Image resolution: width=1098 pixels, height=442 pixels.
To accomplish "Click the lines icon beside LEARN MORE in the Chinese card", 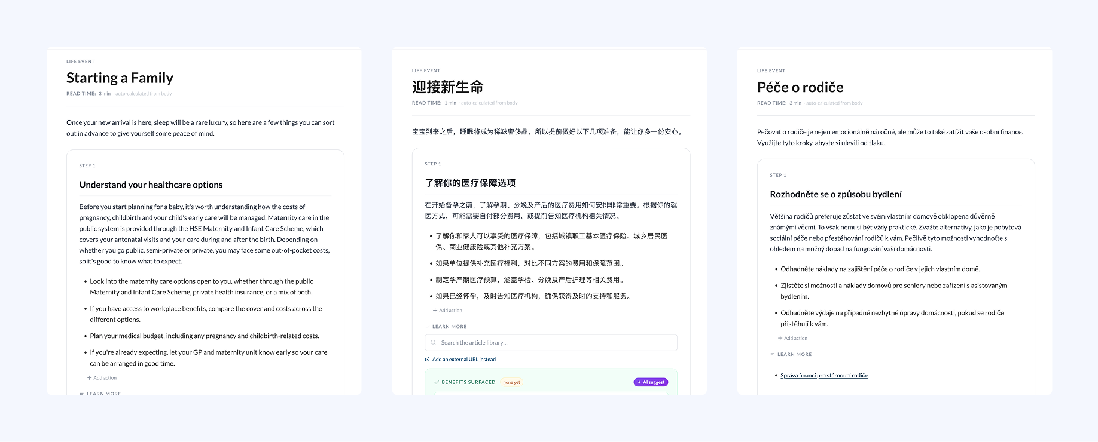I will tap(427, 327).
